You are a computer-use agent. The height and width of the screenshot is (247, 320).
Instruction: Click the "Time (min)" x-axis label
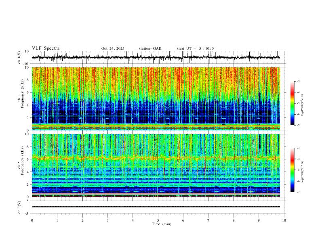coord(162,224)
